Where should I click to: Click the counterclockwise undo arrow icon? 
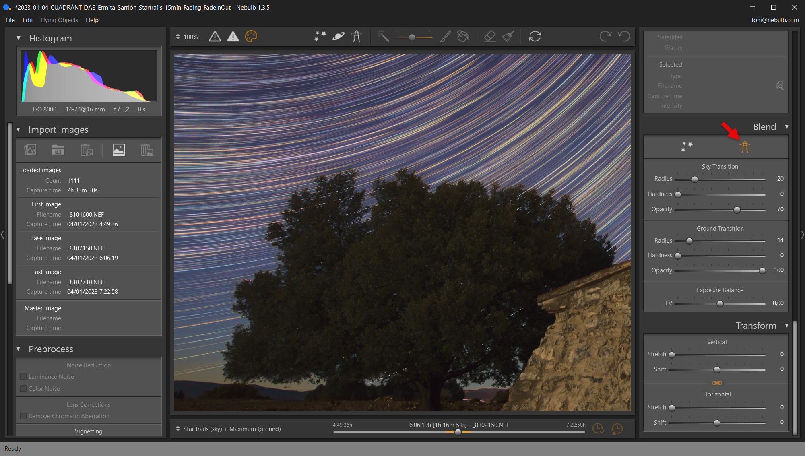point(624,37)
